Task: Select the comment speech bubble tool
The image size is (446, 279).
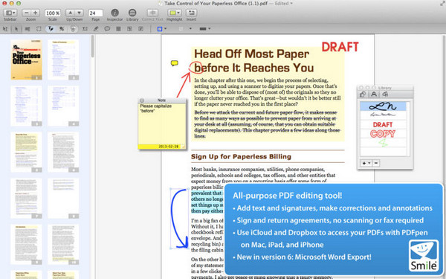Action: 107,29
